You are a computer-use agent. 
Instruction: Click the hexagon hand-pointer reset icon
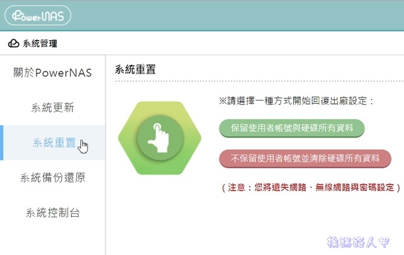(x=160, y=138)
